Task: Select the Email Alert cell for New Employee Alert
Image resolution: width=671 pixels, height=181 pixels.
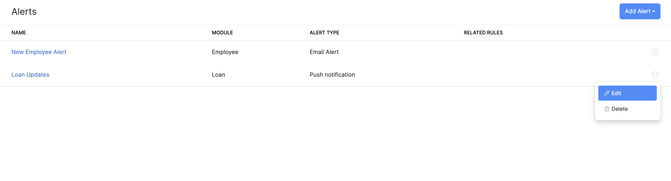Action: pos(324,52)
